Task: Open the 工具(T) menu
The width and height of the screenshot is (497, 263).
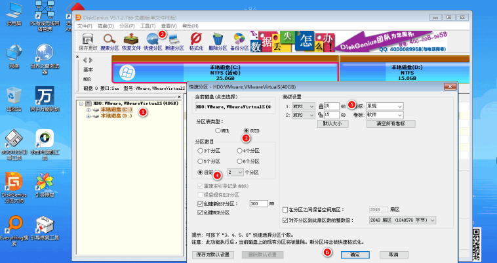Action: point(148,26)
